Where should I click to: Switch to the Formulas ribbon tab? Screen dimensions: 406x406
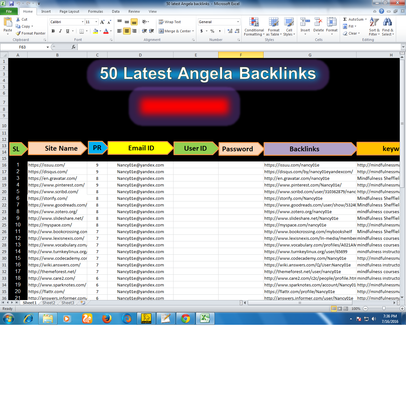[95, 11]
